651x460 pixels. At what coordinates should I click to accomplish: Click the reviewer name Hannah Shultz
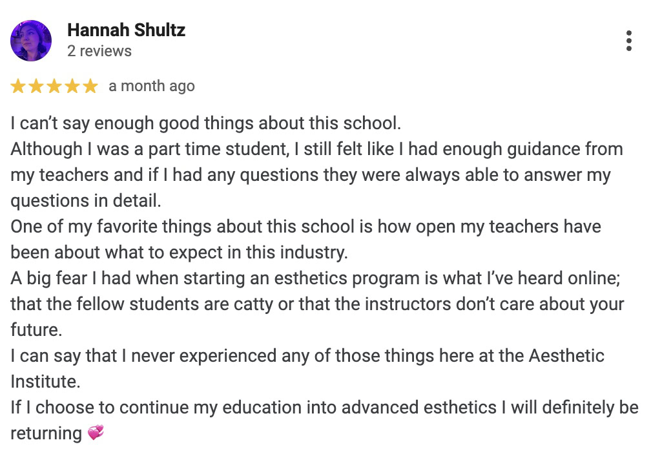click(126, 30)
